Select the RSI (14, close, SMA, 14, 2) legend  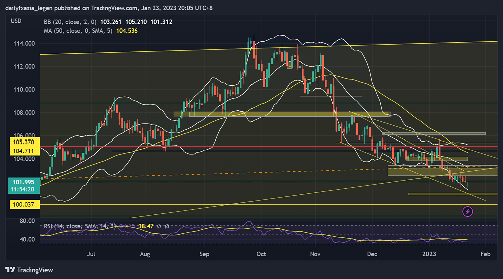pos(75,226)
